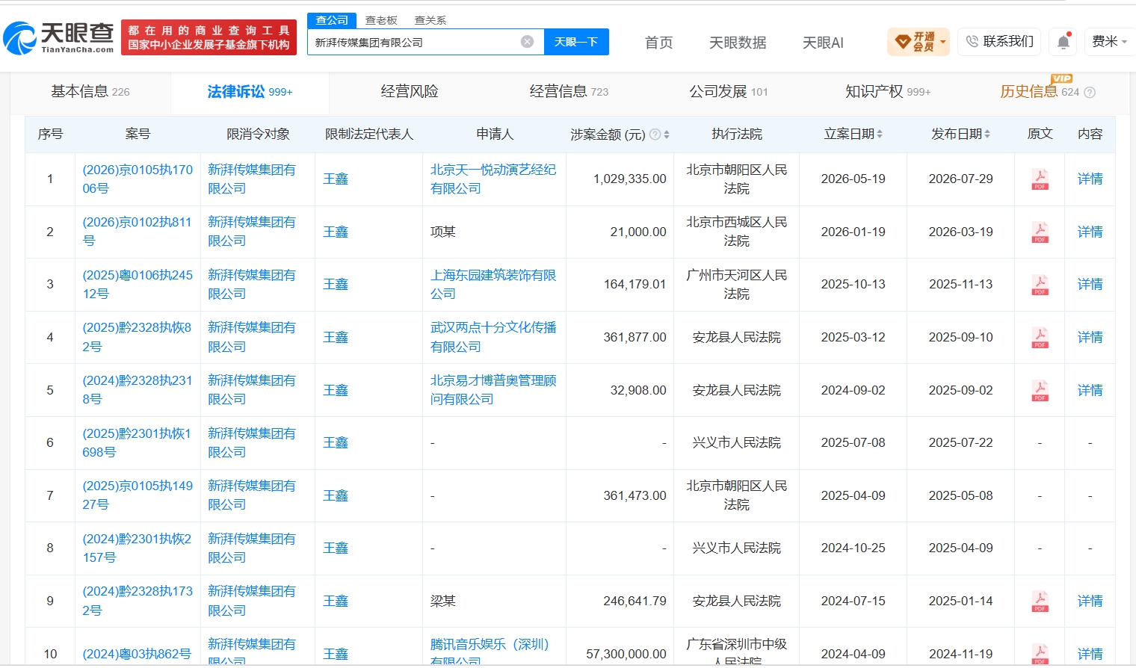View 详情 for row 1
Screen dimensions: 1136x668
[x=1090, y=179]
